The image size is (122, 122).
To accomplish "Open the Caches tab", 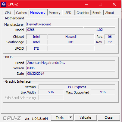I will click(x=21, y=13).
